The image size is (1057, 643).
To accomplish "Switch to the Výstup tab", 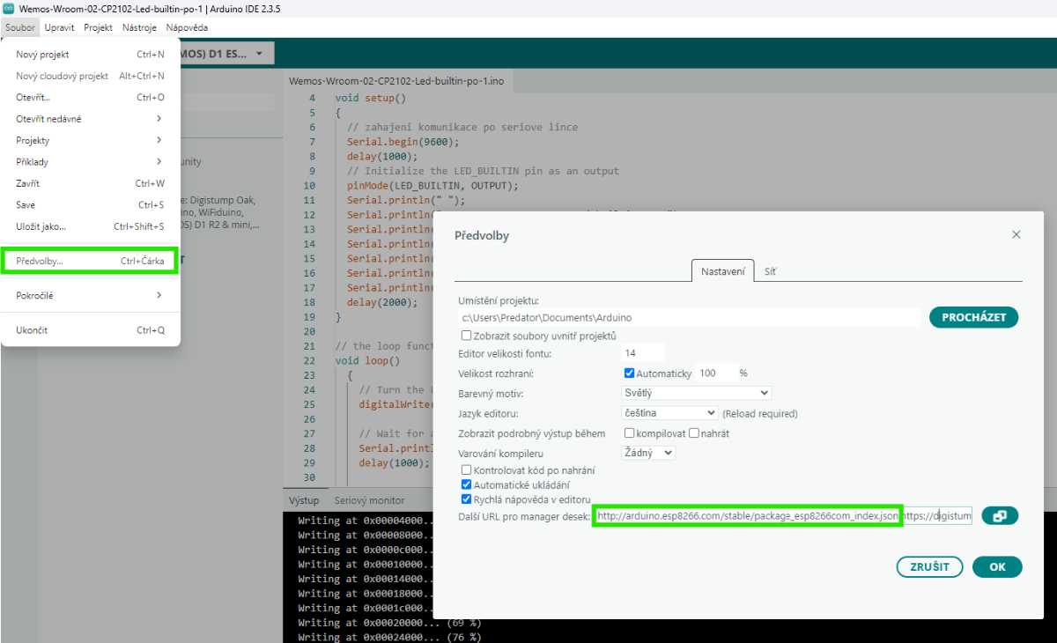I will [x=304, y=500].
